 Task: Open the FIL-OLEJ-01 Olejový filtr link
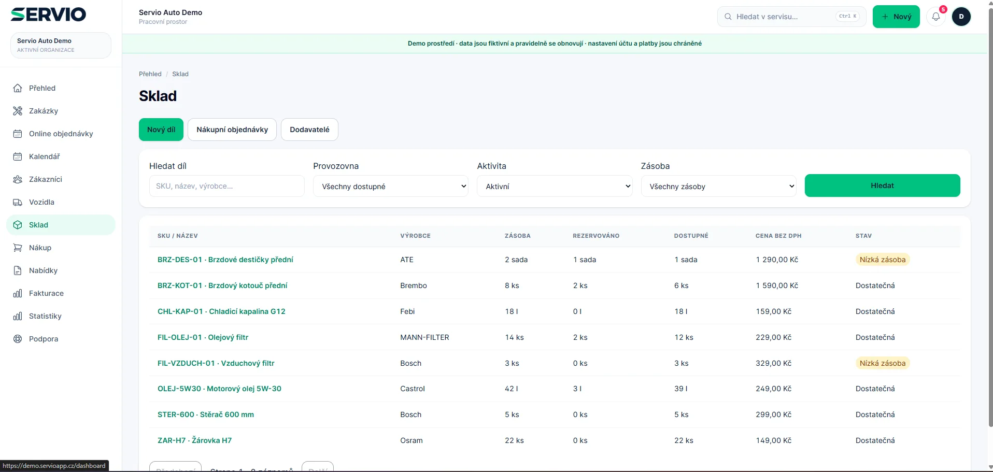tap(203, 337)
